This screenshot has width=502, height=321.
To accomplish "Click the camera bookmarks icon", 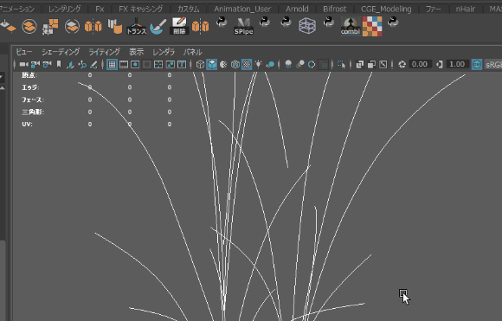I will coord(59,64).
